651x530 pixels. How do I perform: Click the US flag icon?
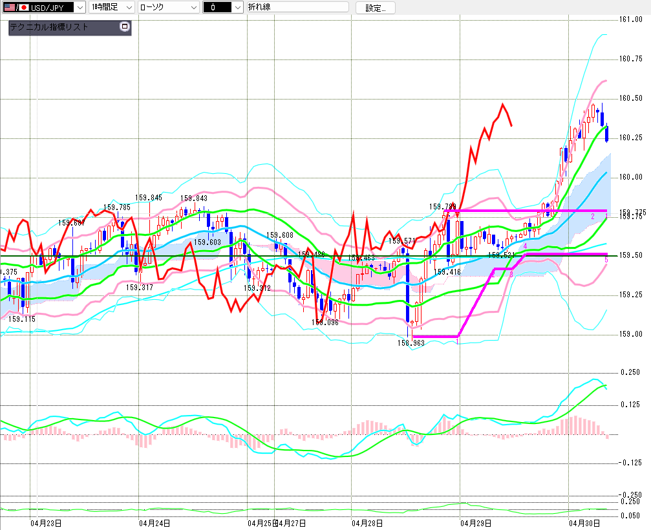(10, 8)
